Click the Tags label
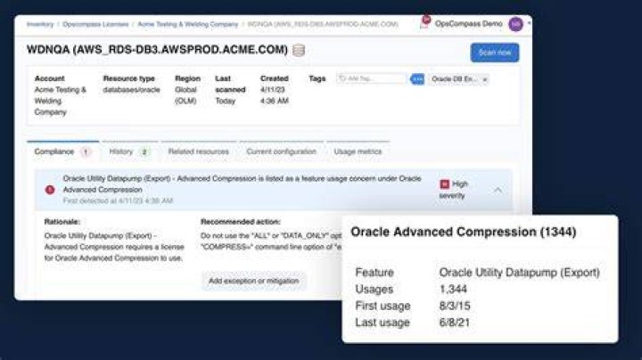The width and height of the screenshot is (642, 360). [x=317, y=78]
